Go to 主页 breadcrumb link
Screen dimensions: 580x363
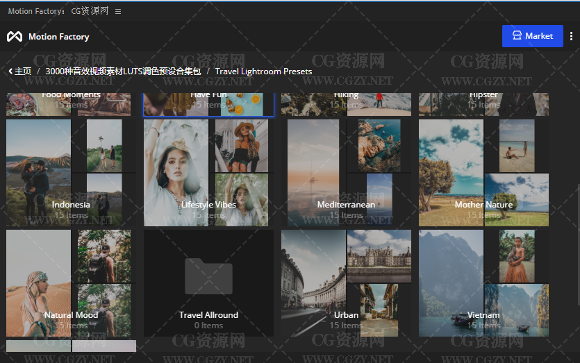(x=23, y=71)
